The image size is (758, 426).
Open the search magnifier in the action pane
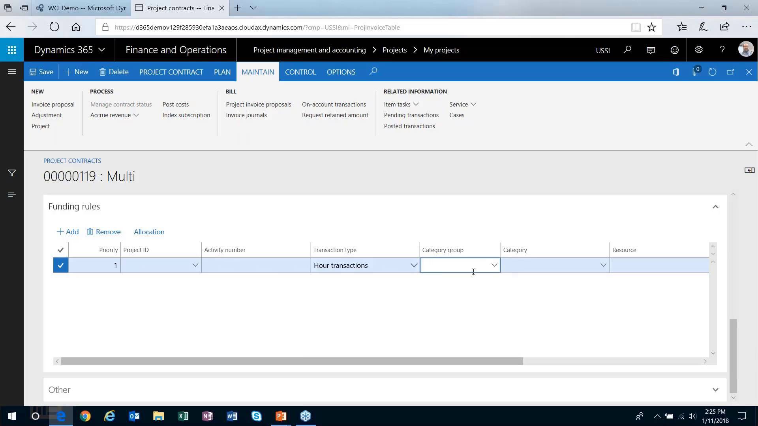tap(373, 71)
